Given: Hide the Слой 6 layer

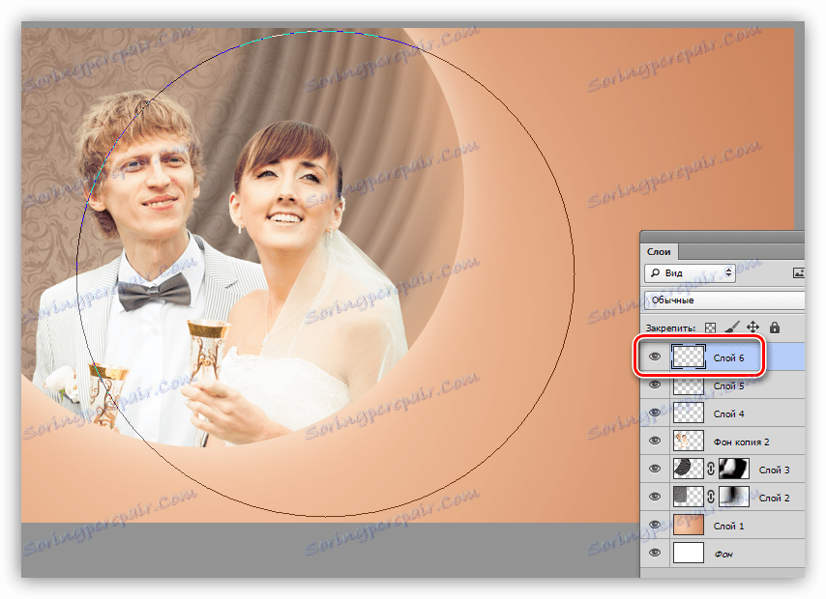Looking at the screenshot, I should 655,357.
